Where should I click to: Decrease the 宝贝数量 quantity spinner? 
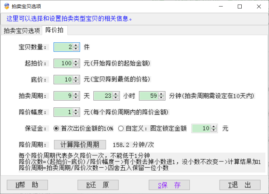coord(76,49)
